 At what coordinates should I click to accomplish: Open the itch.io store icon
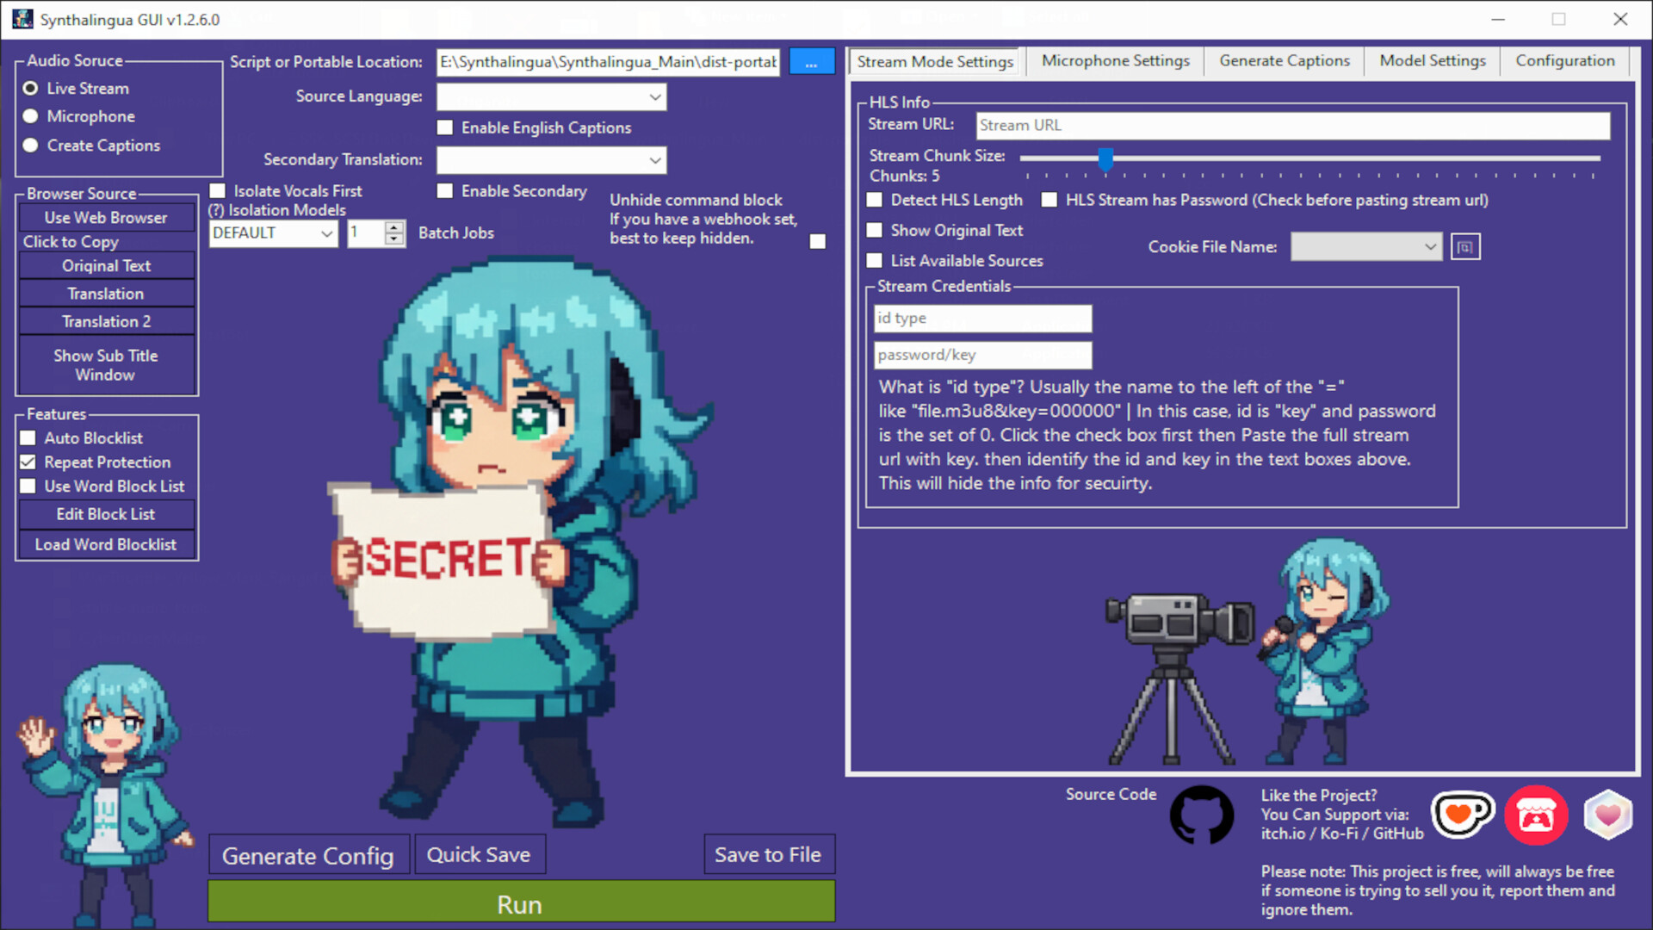(1536, 815)
